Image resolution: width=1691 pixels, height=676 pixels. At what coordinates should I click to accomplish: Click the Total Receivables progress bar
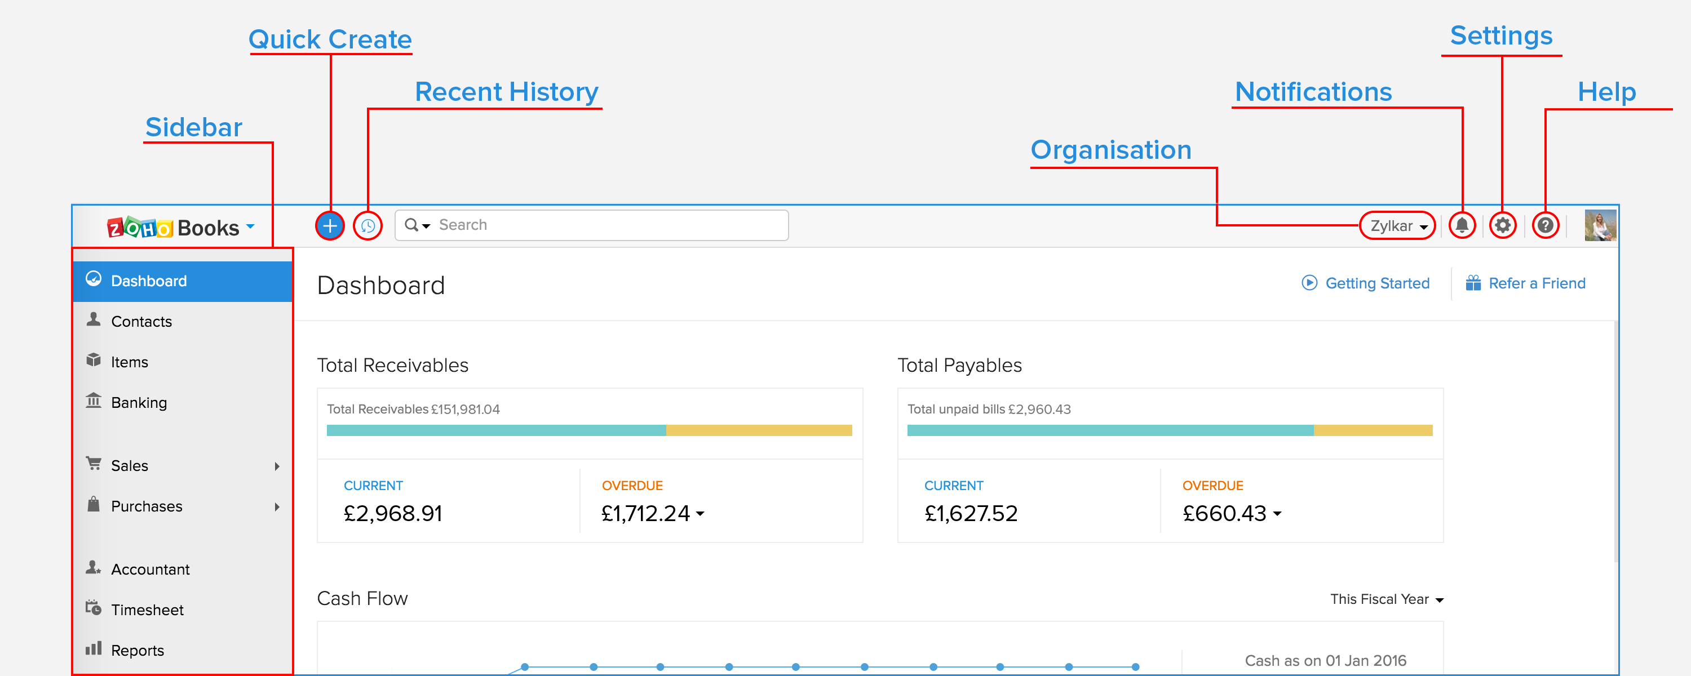point(589,430)
